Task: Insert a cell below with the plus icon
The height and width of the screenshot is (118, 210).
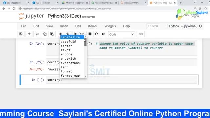Action: (x=29, y=34)
